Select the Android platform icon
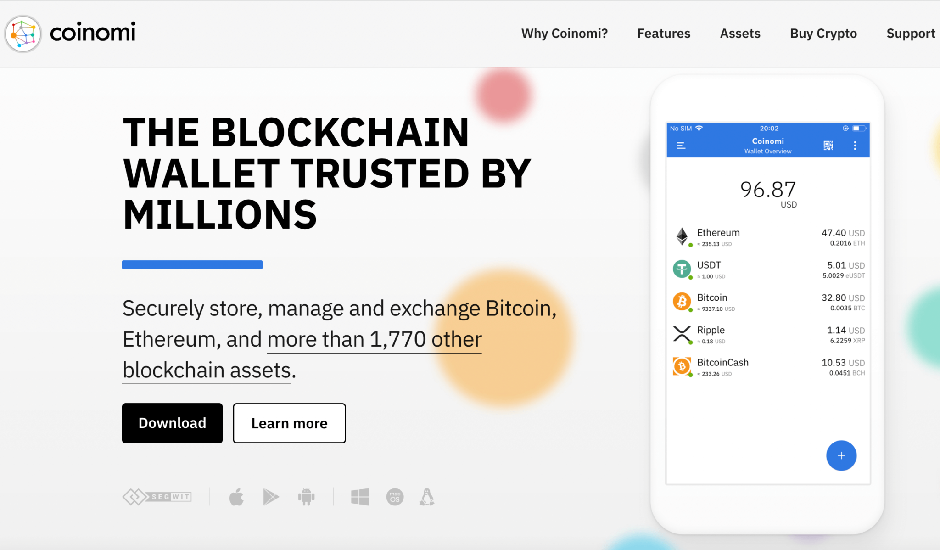Screen dimensions: 940x550 (x=307, y=497)
